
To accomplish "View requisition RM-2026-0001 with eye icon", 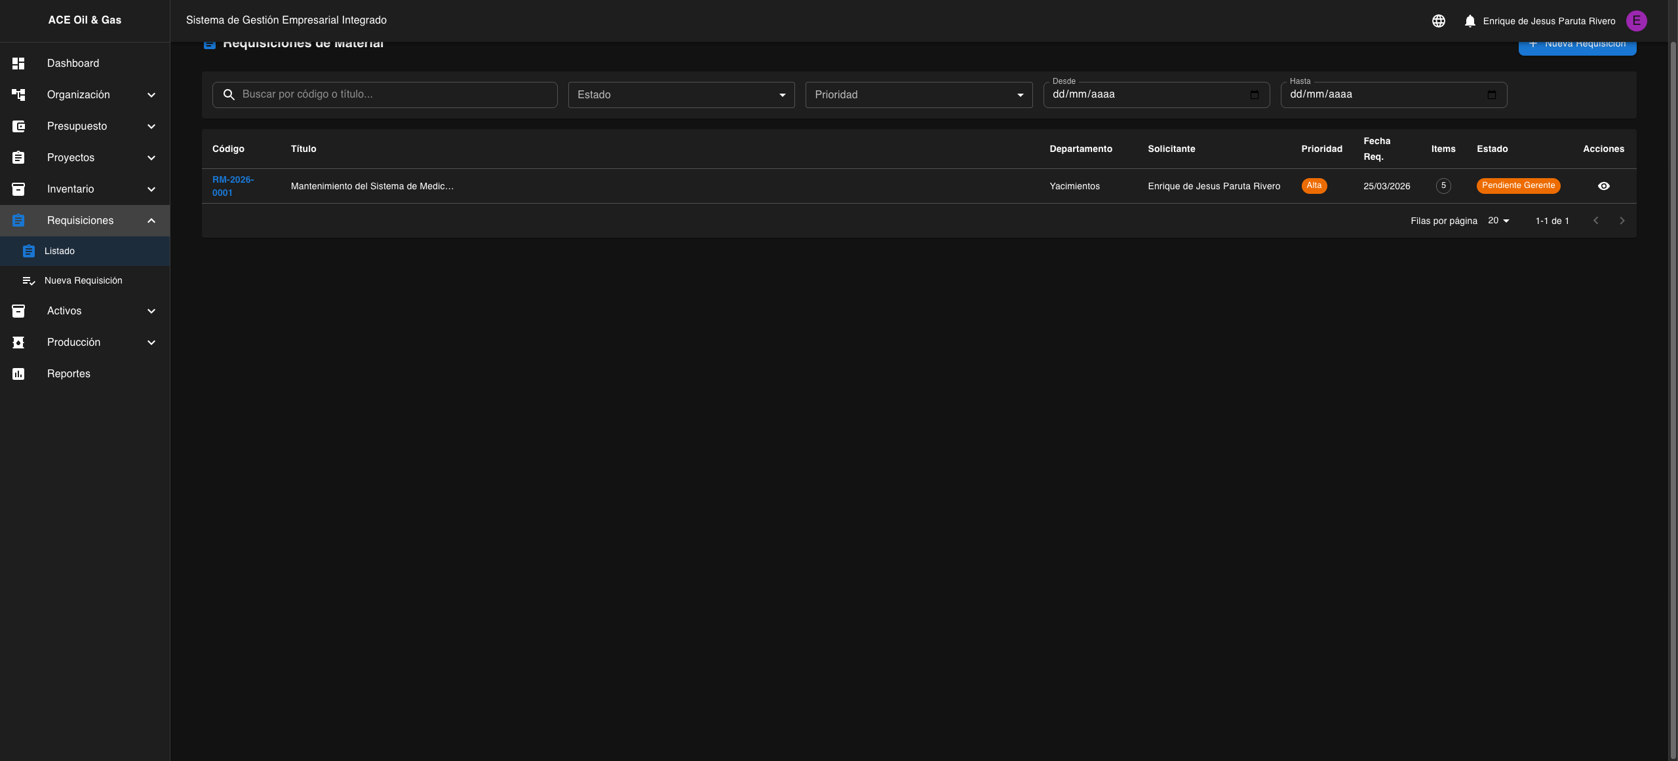I will (x=1603, y=186).
